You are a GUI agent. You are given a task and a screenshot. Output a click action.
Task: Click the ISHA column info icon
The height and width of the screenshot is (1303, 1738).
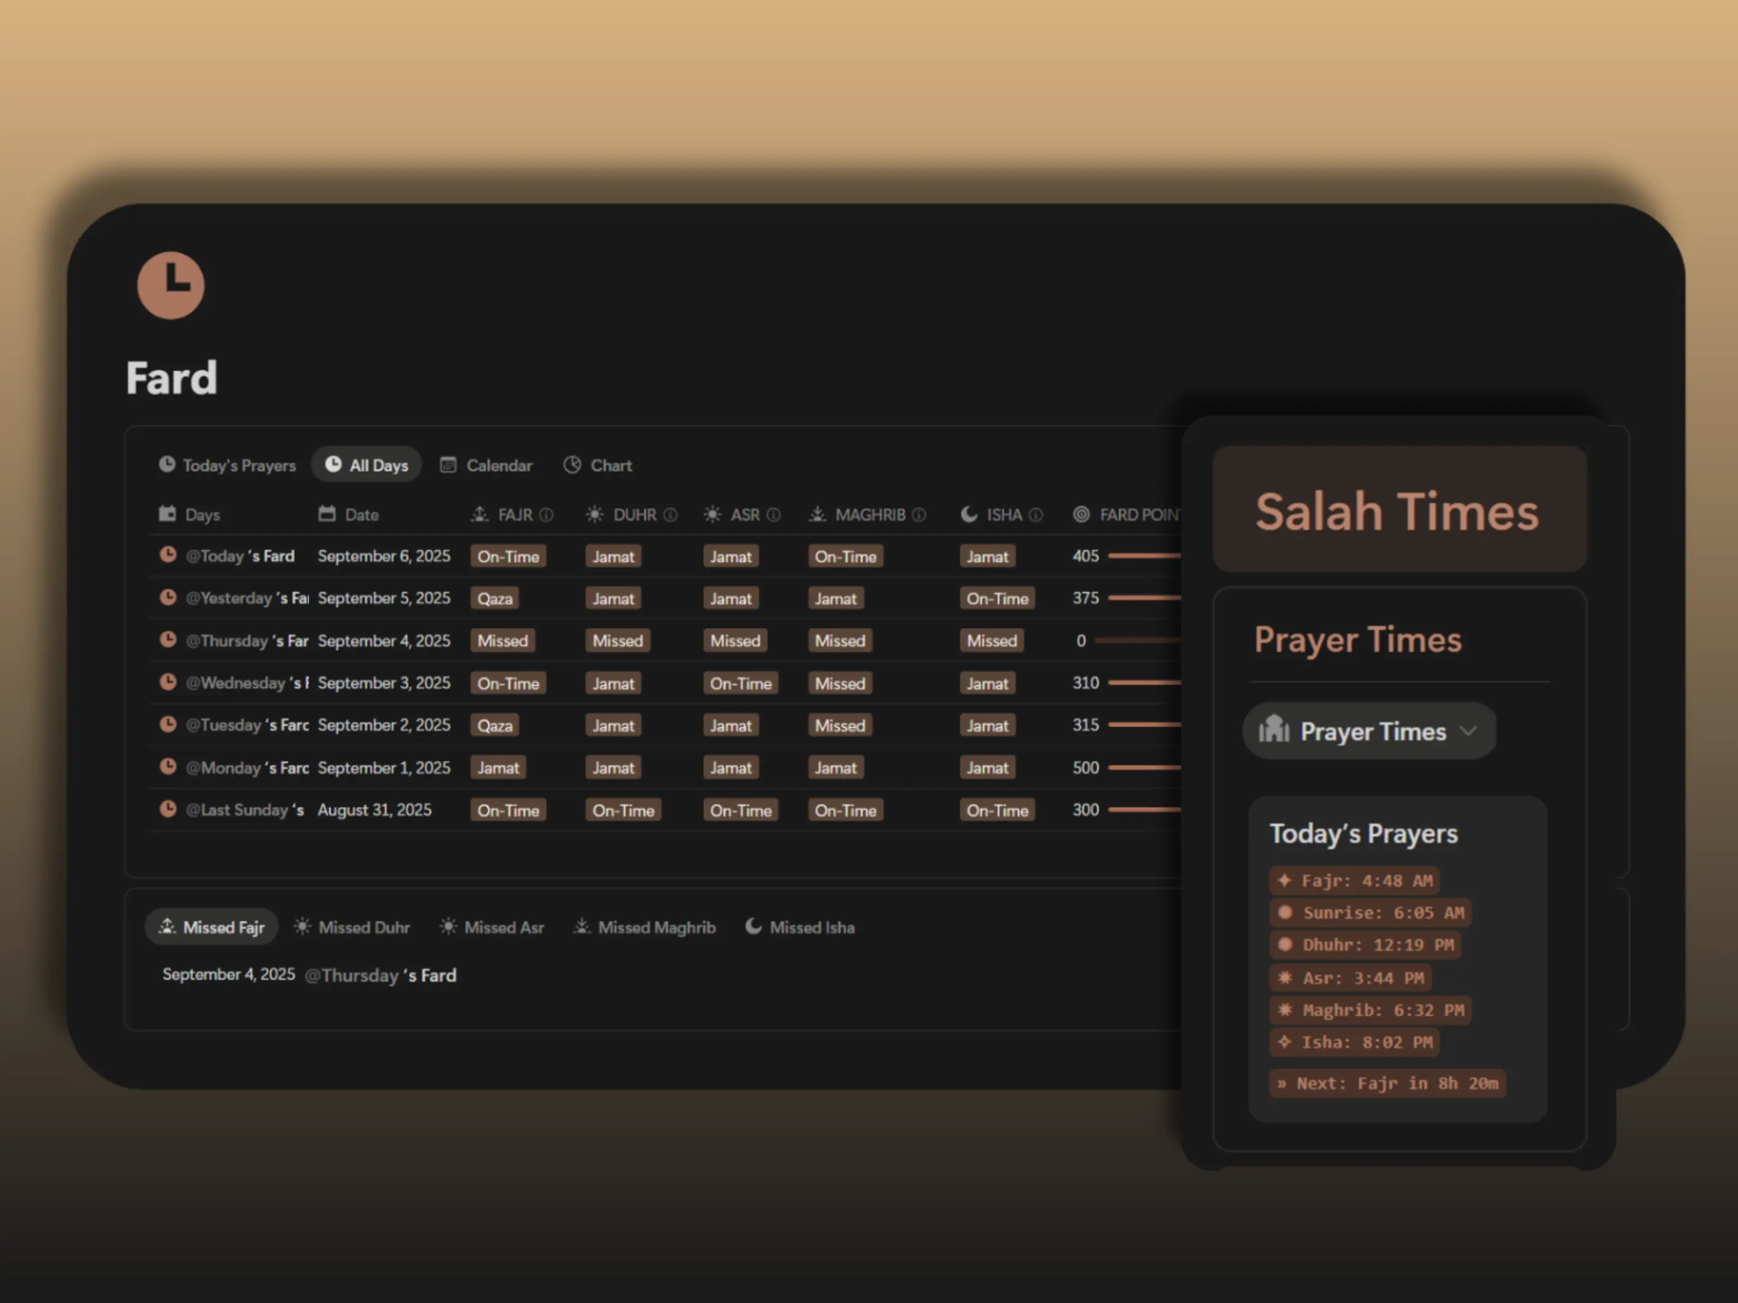1036,515
